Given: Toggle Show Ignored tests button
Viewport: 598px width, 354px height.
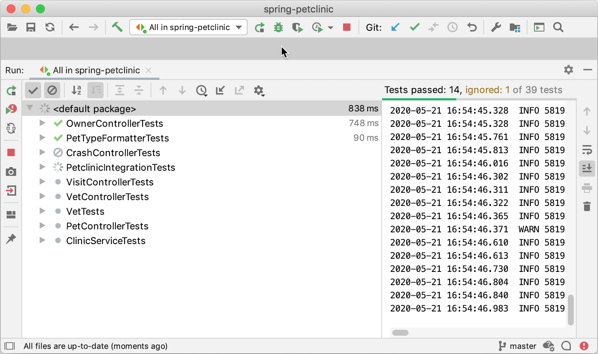Looking at the screenshot, I should point(52,91).
